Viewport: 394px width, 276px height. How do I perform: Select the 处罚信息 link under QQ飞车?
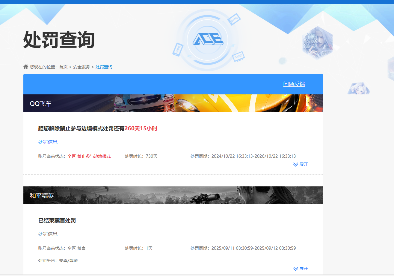48,142
